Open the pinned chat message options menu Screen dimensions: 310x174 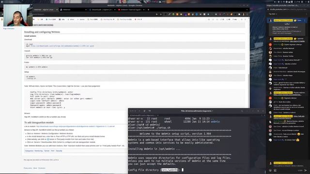click(x=305, y=20)
